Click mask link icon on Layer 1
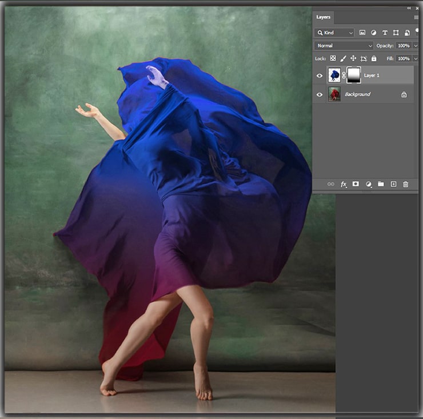The width and height of the screenshot is (423, 419). (344, 75)
